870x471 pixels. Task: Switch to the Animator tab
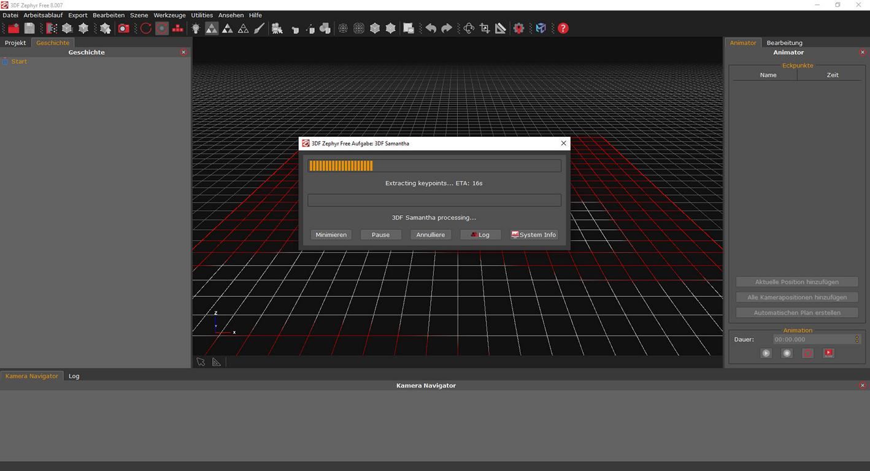coord(743,43)
